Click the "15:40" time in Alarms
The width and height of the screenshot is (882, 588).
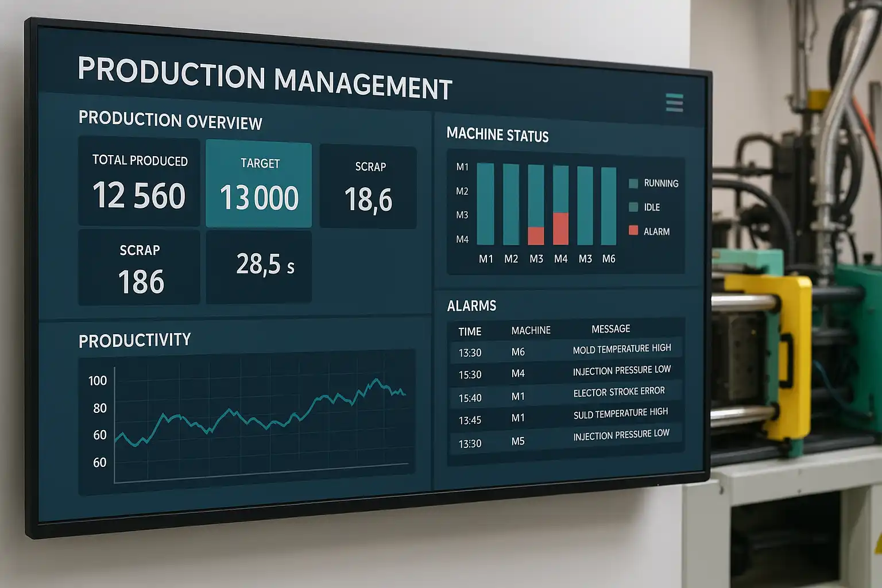[470, 398]
